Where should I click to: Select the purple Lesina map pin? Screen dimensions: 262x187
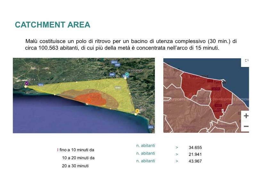pyautogui.click(x=27, y=83)
